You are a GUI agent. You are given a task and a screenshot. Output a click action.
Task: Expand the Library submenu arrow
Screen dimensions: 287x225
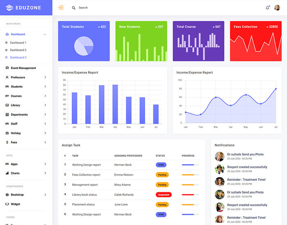click(x=45, y=105)
